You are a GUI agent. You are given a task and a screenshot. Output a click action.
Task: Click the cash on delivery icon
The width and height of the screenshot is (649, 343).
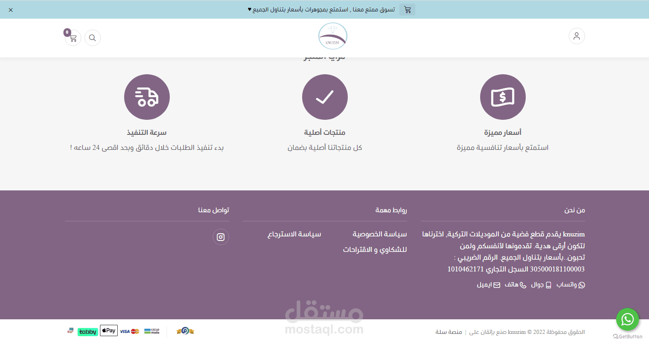[70, 331]
